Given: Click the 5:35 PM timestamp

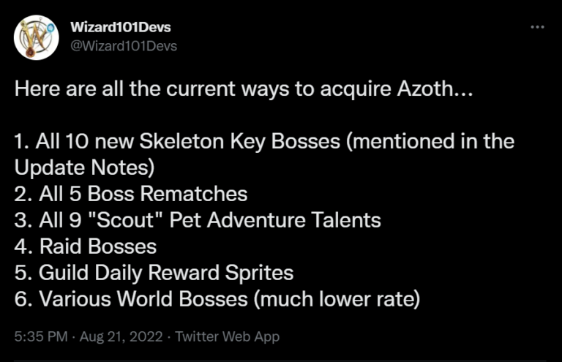Looking at the screenshot, I should 42,337.
